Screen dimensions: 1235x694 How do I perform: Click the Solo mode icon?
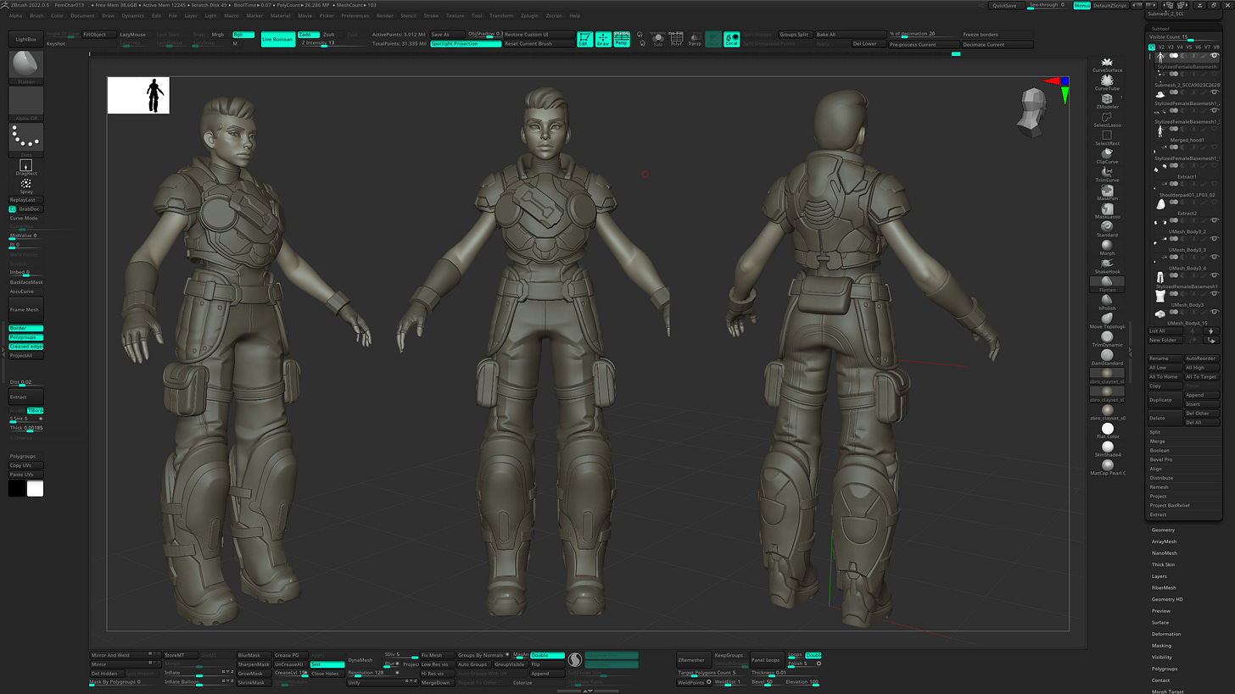pyautogui.click(x=657, y=39)
